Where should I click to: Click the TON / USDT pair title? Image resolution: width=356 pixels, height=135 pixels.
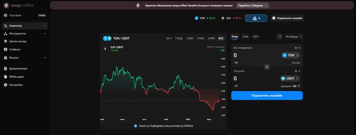[x=121, y=38]
